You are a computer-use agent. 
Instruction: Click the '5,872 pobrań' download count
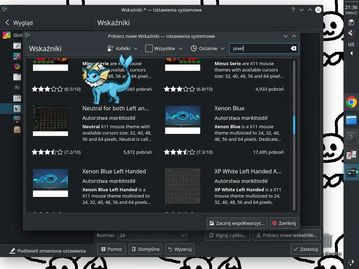[x=137, y=152]
